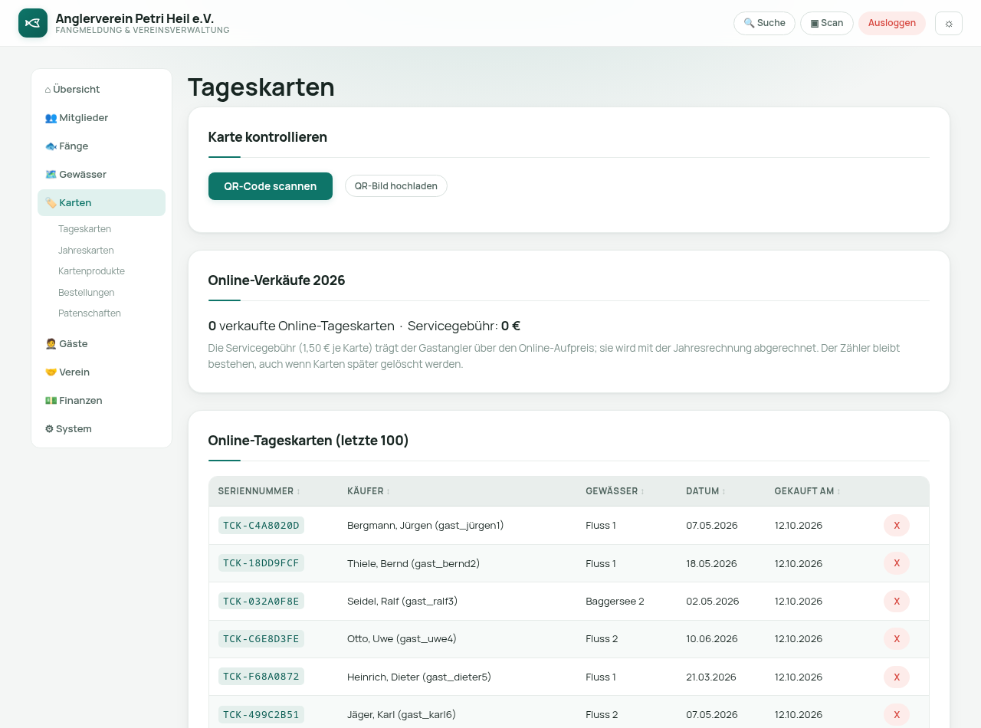Delete ticket TCK-499C2B51 with X button

[x=897, y=715]
